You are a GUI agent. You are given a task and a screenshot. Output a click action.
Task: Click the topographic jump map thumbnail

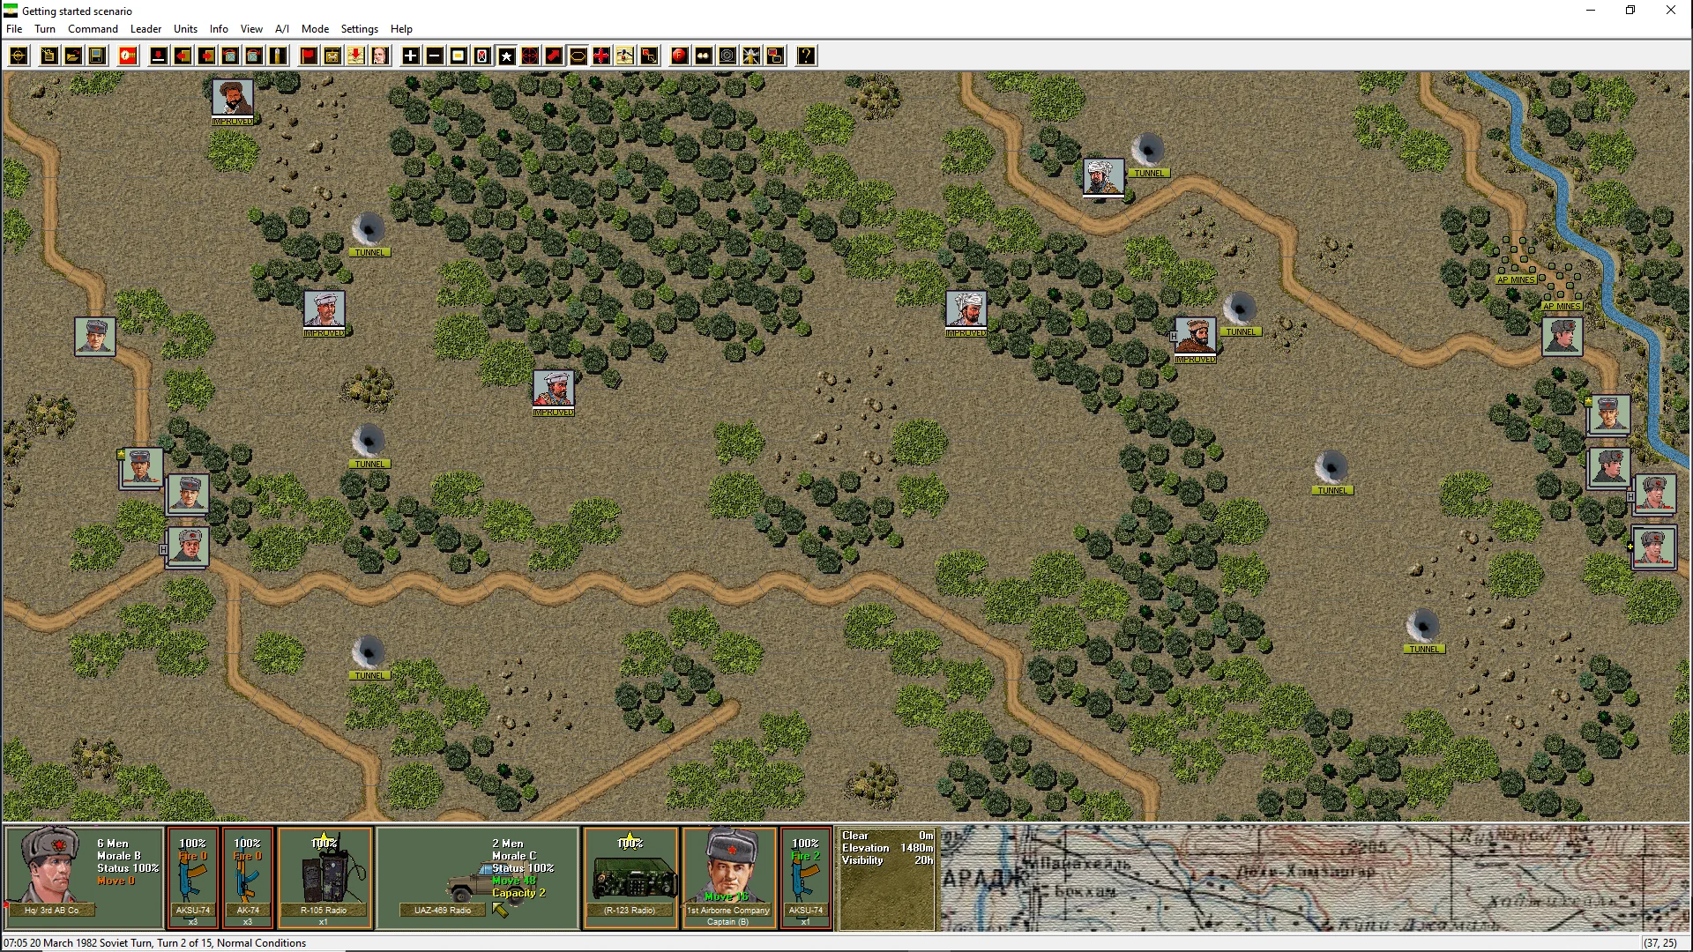(1314, 877)
